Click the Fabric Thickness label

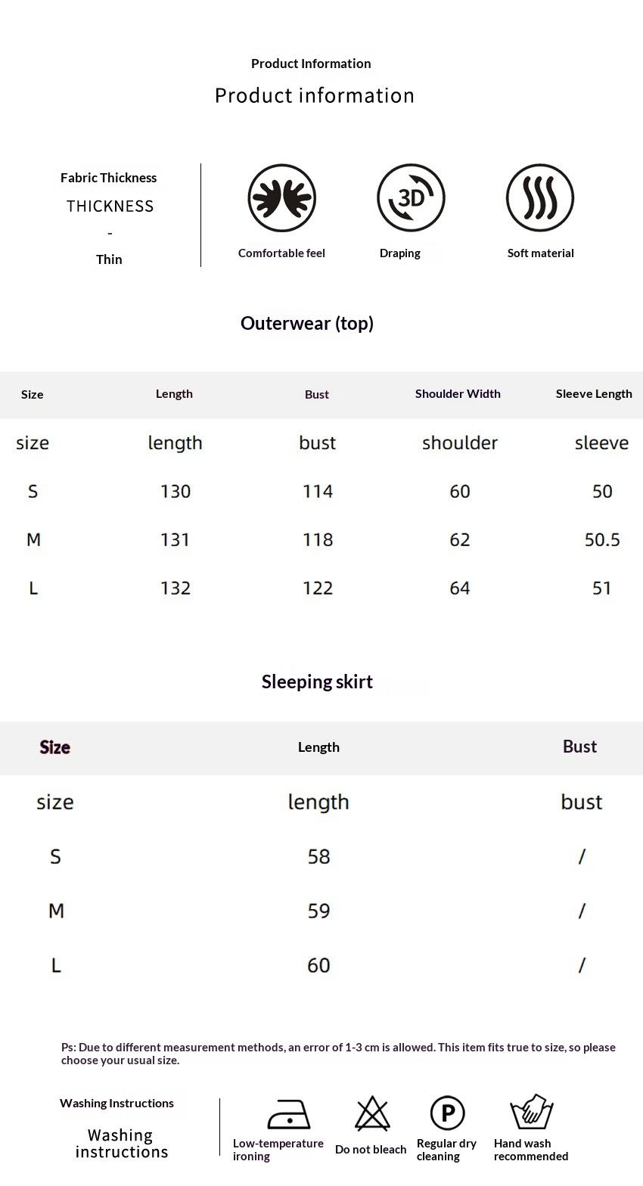(109, 179)
